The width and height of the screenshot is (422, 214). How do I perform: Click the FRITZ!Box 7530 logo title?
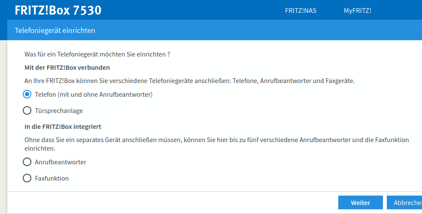click(58, 10)
